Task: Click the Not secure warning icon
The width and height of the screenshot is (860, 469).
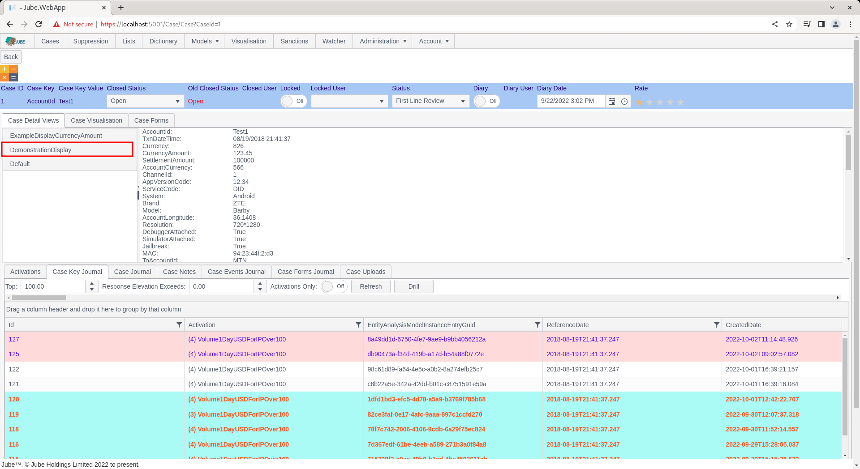Action: click(x=56, y=24)
